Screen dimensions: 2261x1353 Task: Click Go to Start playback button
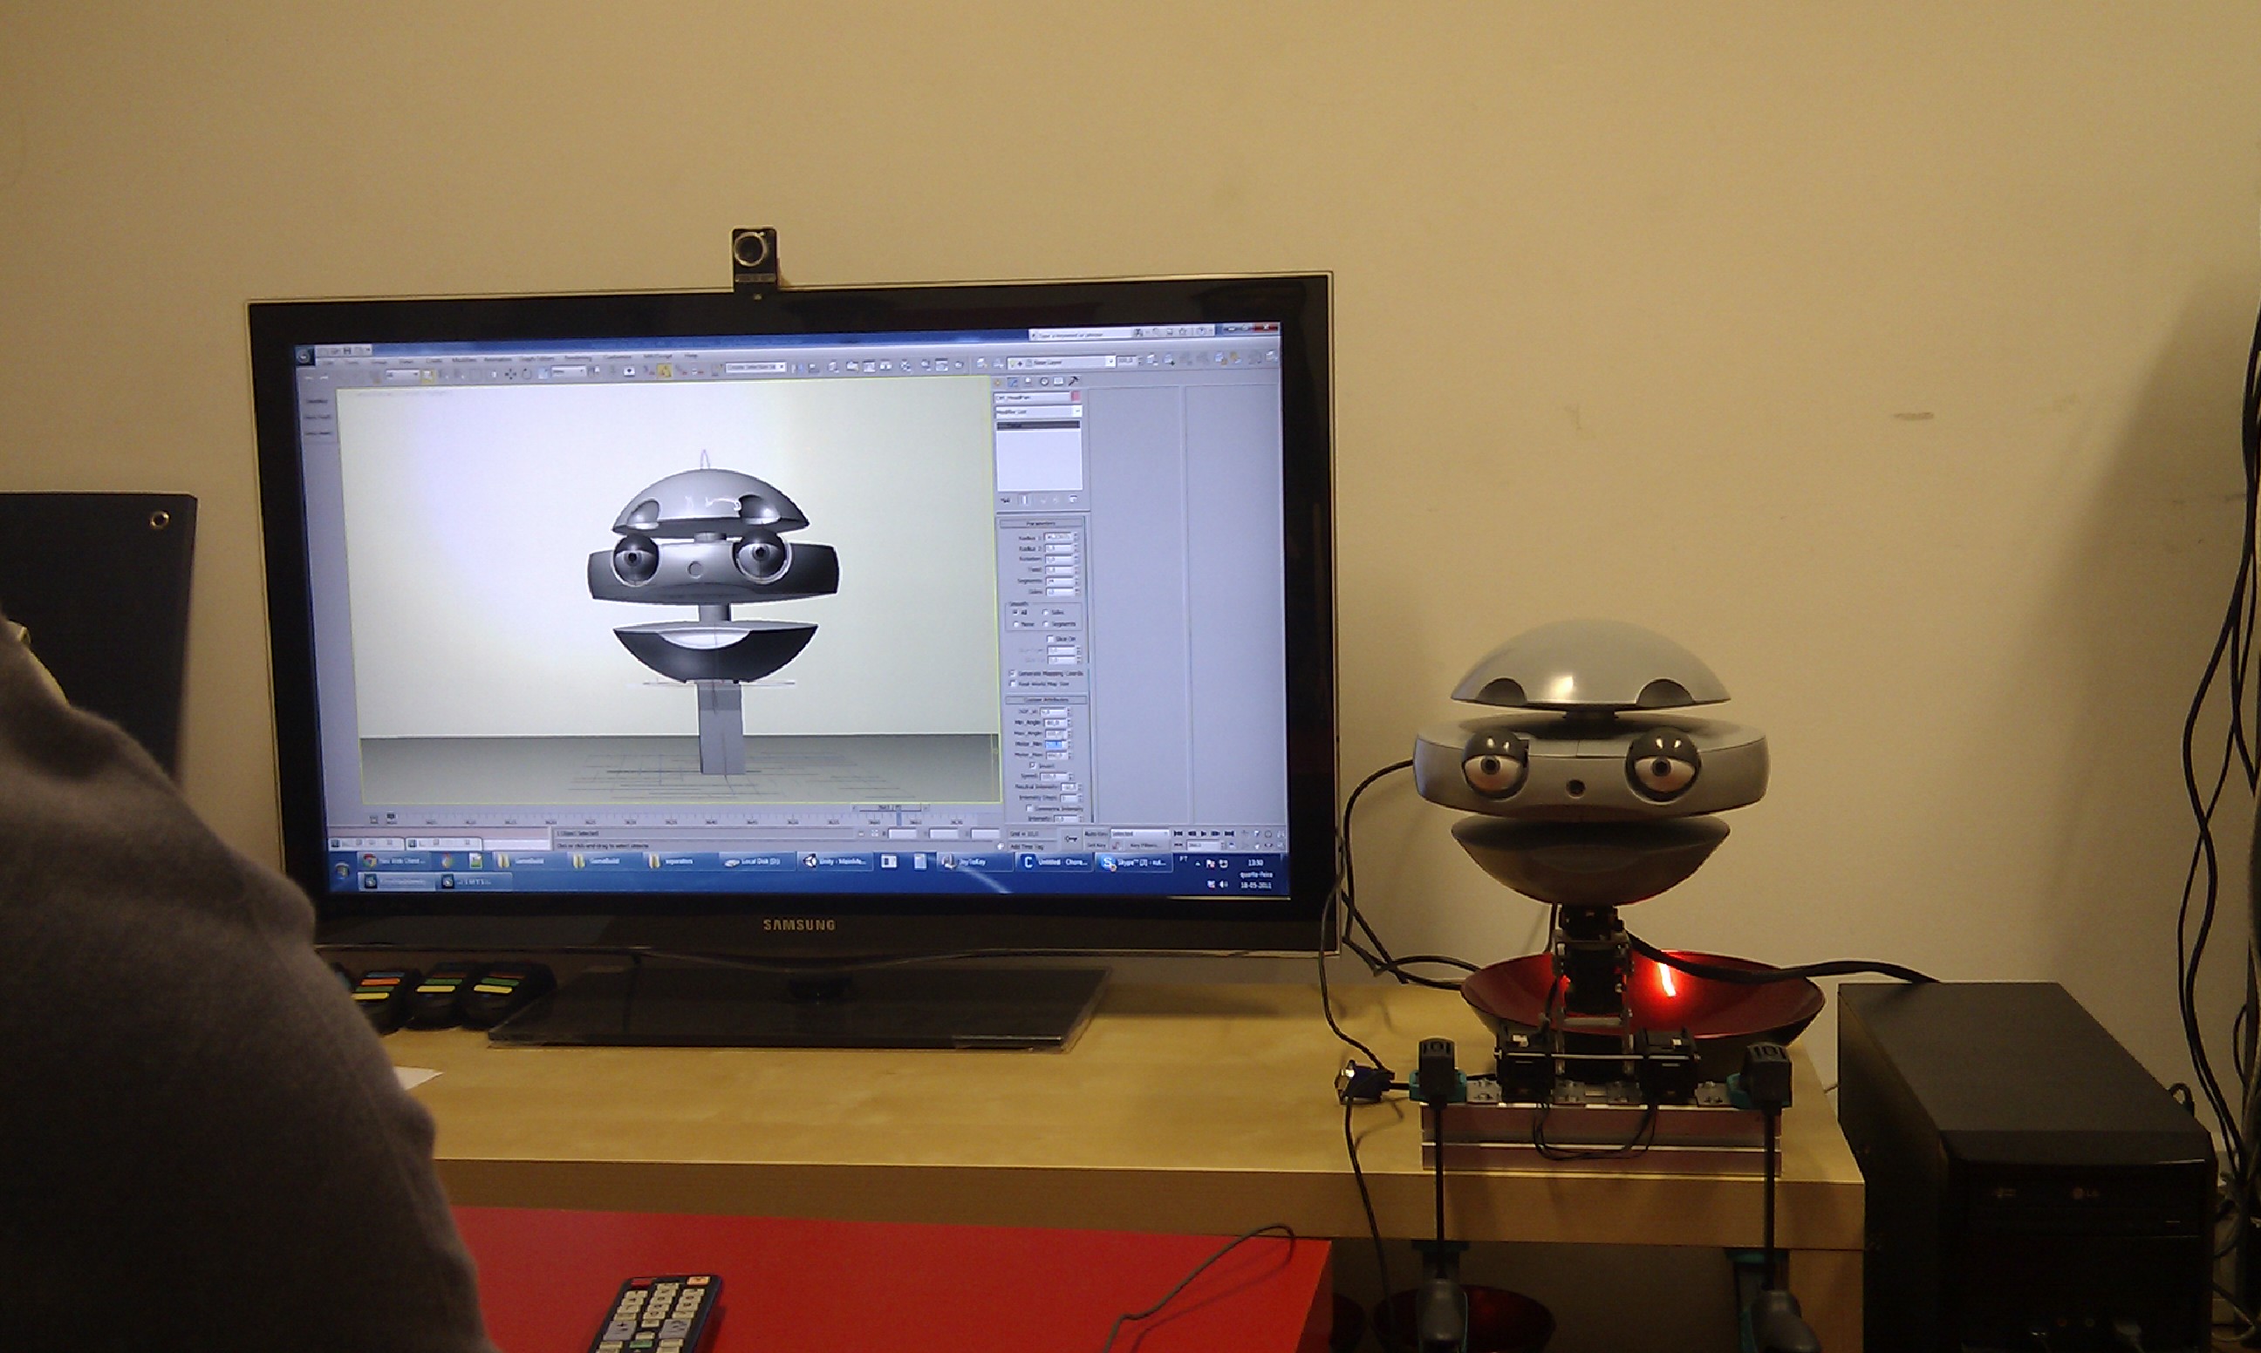1178,833
